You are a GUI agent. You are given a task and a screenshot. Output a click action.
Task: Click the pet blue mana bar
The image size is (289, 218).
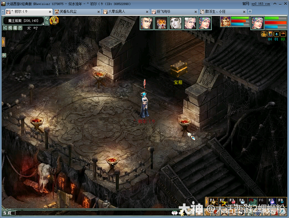pos(241,24)
